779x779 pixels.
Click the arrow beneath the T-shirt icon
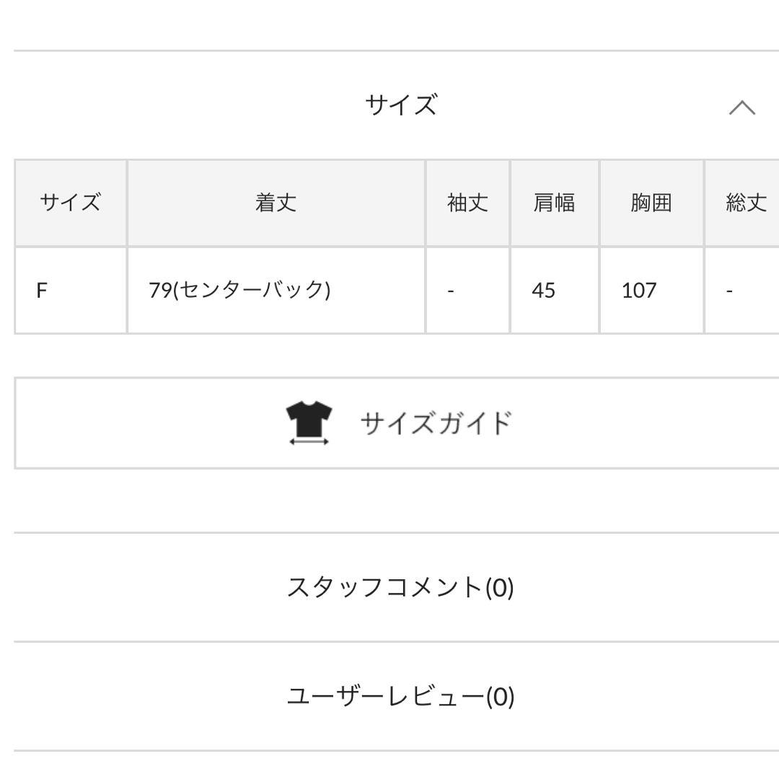pyautogui.click(x=309, y=441)
